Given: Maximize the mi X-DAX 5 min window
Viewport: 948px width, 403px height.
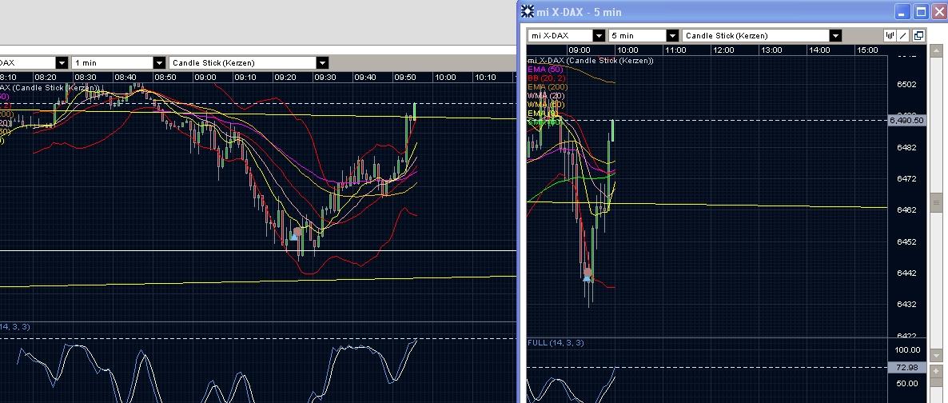Looking at the screenshot, I should [920, 11].
